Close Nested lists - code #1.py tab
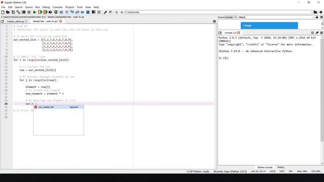The height and width of the screenshot is (182, 324). click(x=61, y=21)
